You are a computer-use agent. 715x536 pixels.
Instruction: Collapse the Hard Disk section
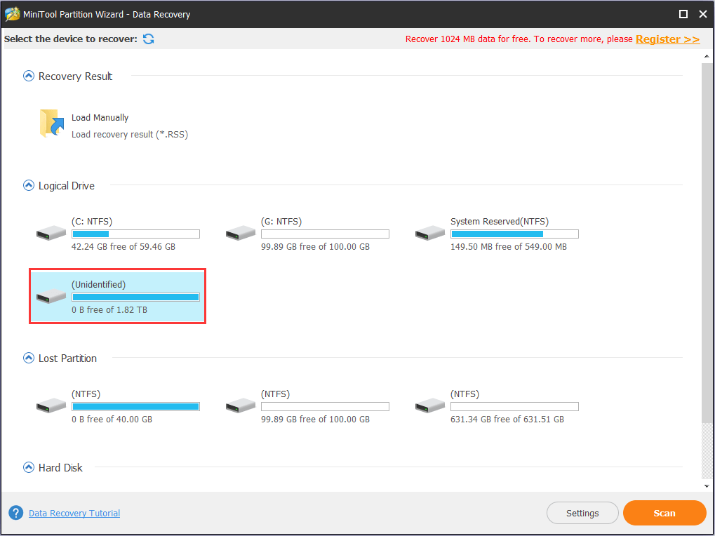point(29,468)
